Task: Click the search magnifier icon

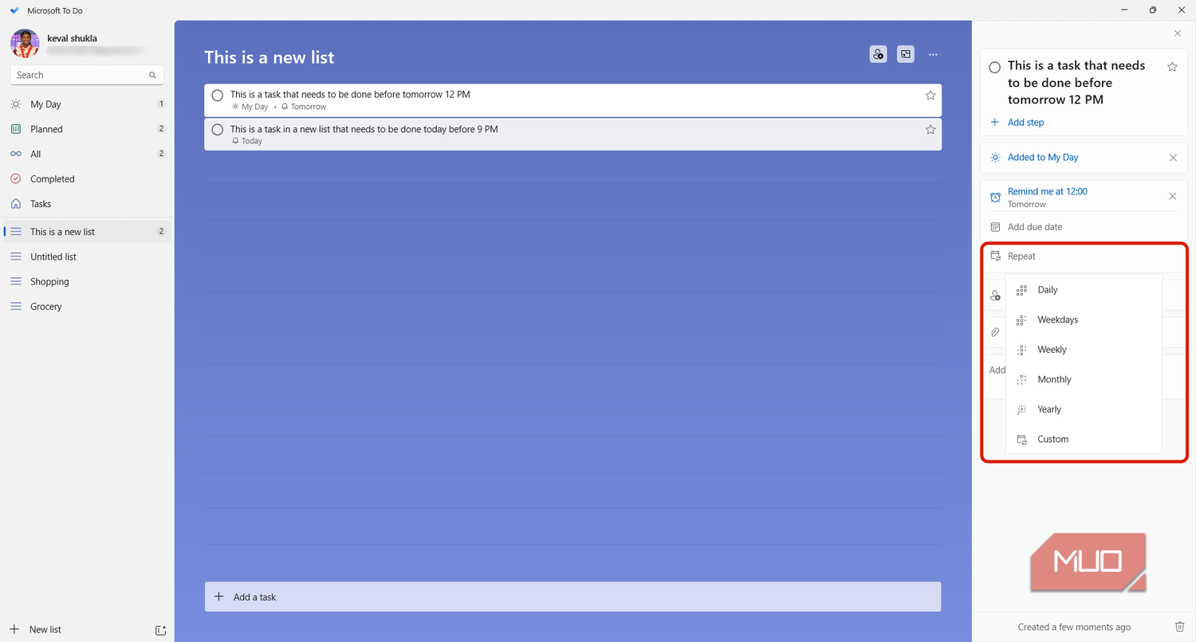Action: [152, 76]
